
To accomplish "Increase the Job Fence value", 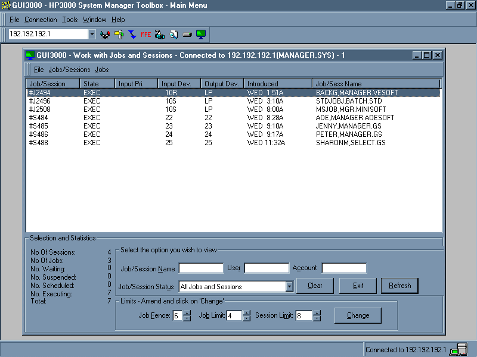I will pyautogui.click(x=187, y=313).
